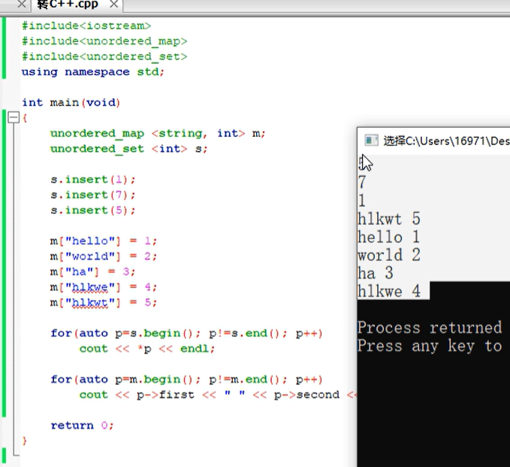Click the 'return 0;' statement
510x467 pixels.
click(82, 426)
